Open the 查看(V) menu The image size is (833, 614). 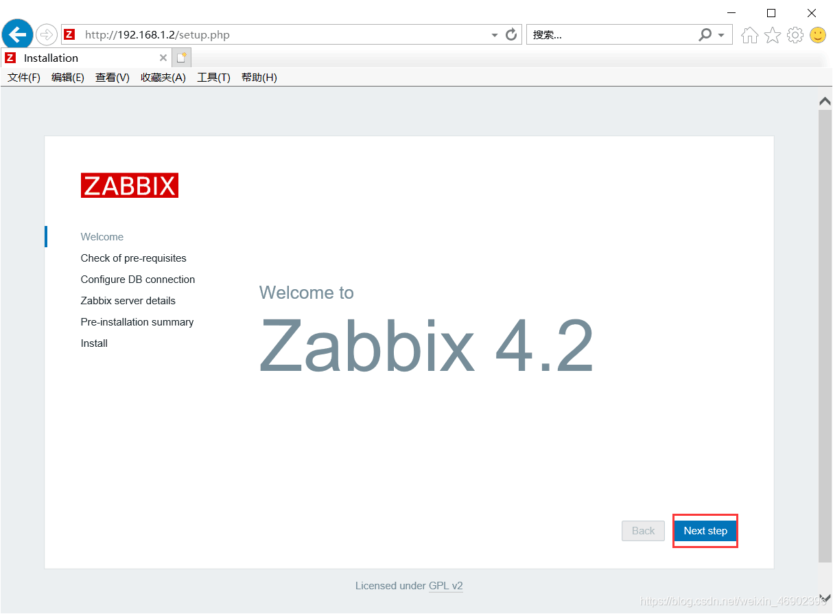point(113,78)
